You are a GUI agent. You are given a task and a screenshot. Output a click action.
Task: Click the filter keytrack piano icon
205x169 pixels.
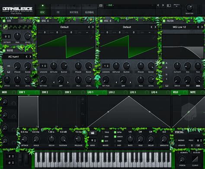(x=167, y=86)
